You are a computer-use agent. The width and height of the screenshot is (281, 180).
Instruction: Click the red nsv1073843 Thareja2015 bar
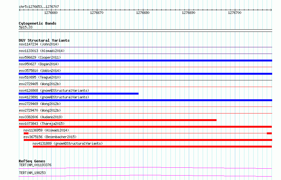pyautogui.click(x=145, y=127)
